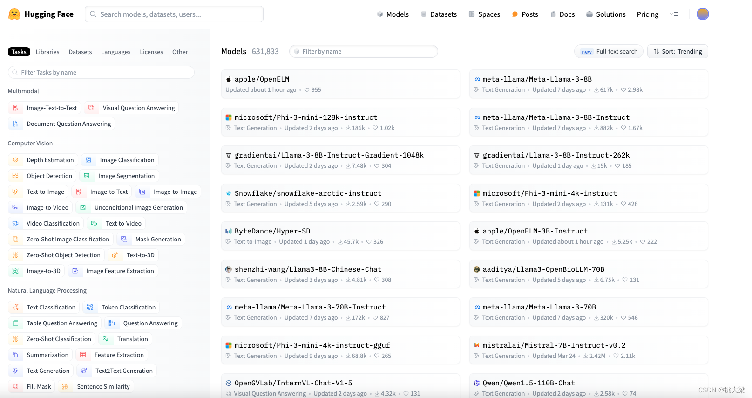
Task: Open Models in the top navigation
Action: click(x=393, y=14)
